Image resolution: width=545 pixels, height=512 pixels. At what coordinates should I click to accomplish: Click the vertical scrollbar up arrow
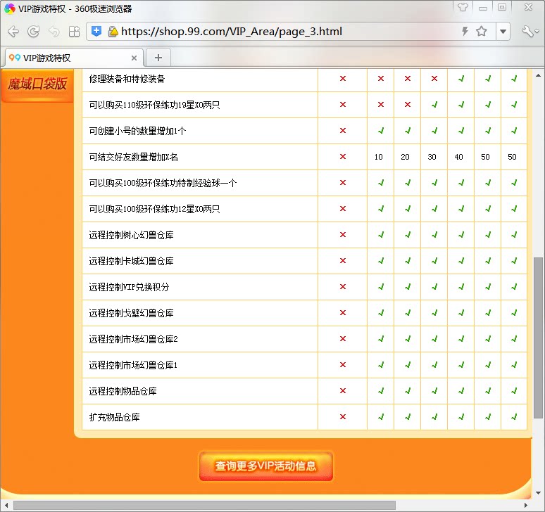pos(538,75)
